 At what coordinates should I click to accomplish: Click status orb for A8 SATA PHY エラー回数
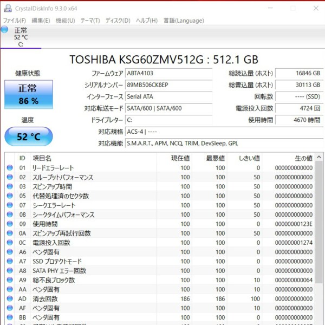click(10, 270)
